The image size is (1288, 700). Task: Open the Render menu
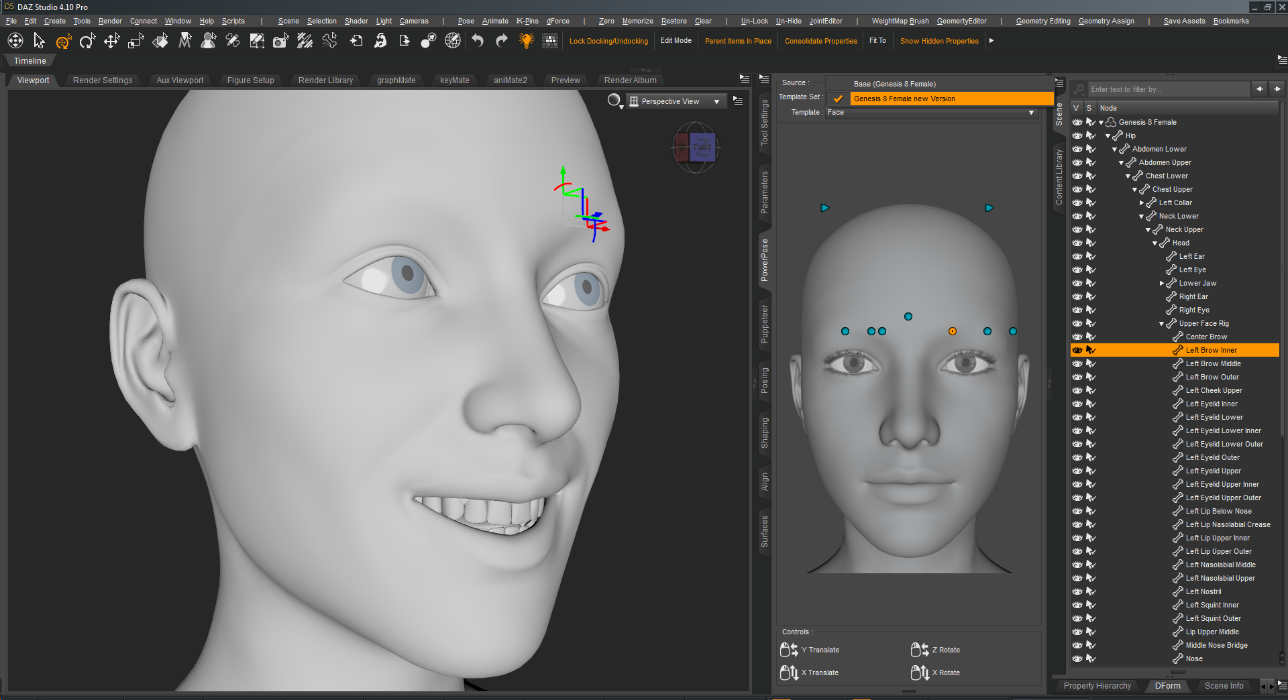[110, 21]
